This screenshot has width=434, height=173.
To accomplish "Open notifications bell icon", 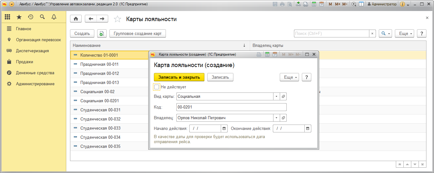I will [54, 17].
